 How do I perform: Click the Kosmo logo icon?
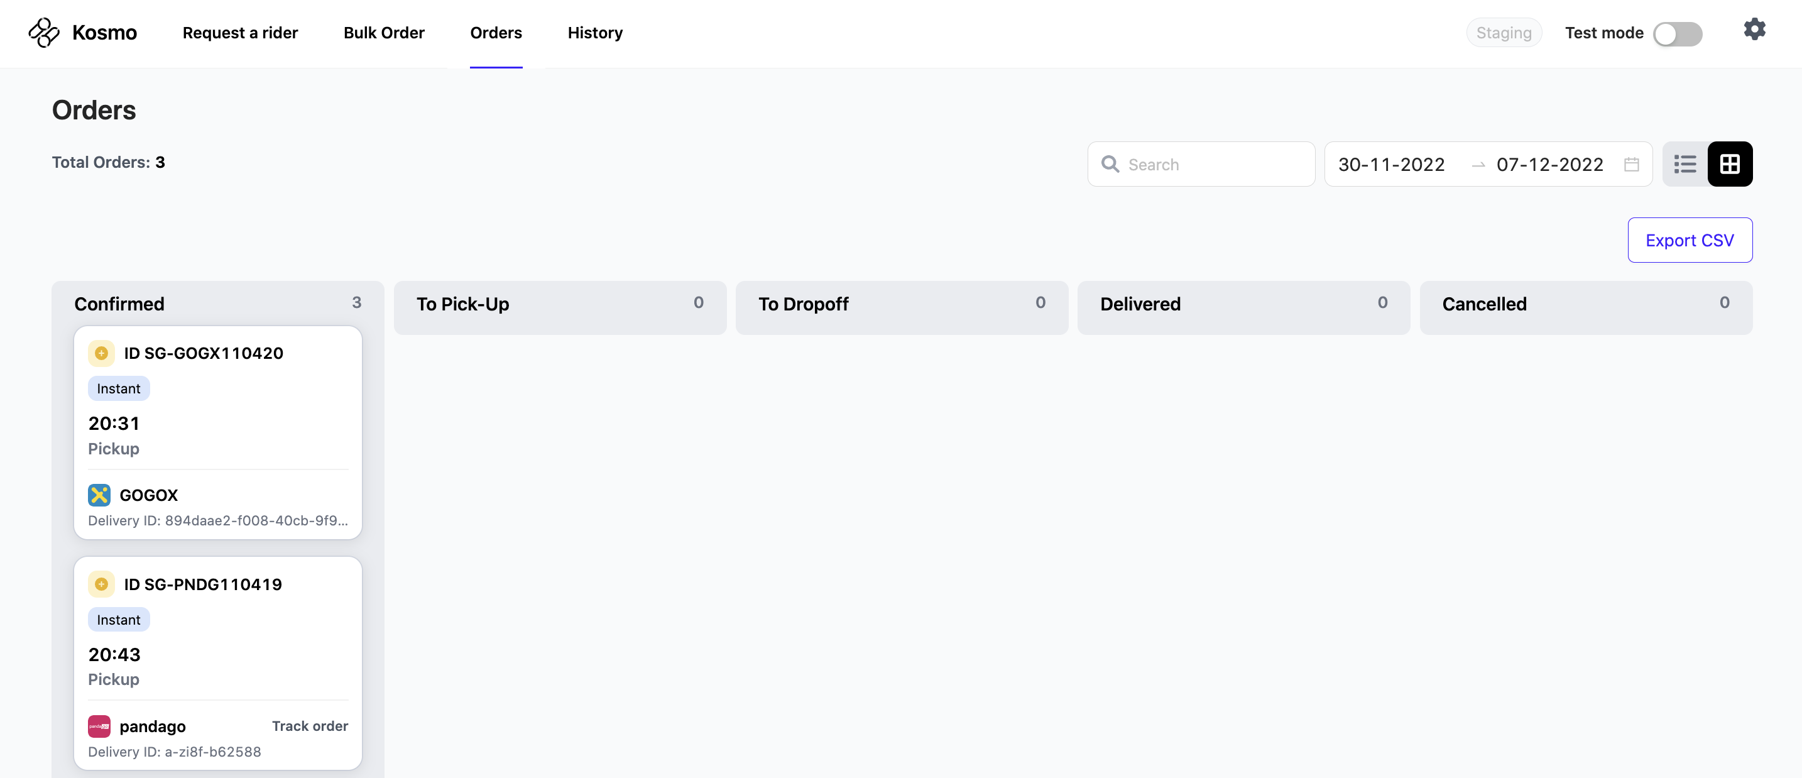(x=43, y=33)
